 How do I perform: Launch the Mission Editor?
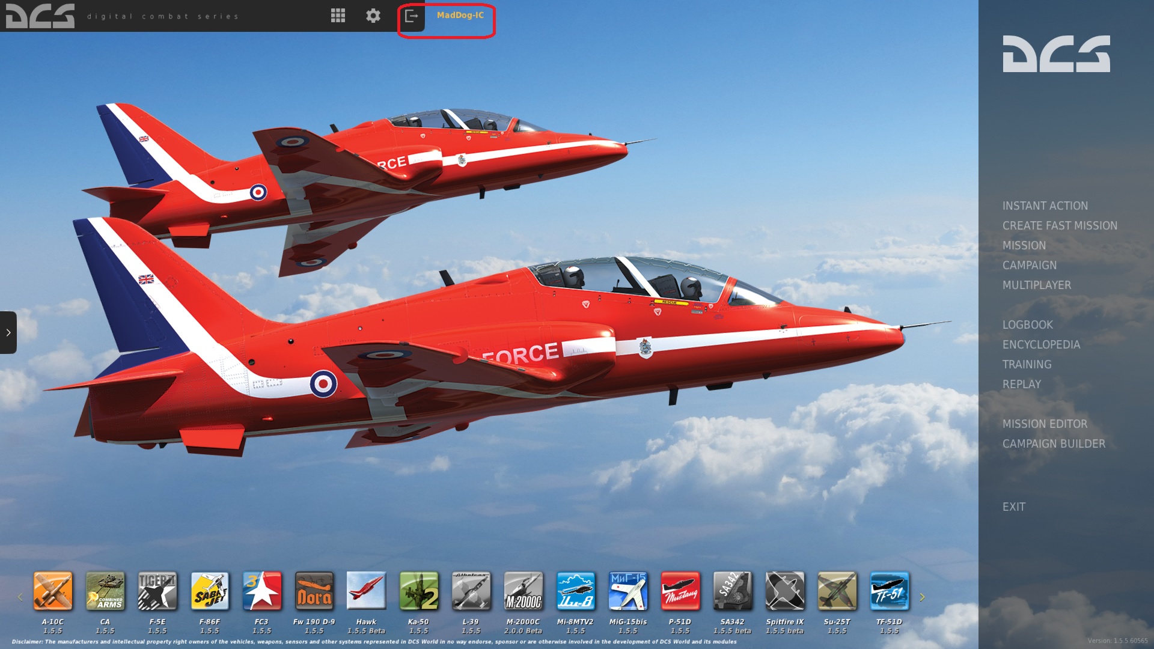coord(1045,424)
